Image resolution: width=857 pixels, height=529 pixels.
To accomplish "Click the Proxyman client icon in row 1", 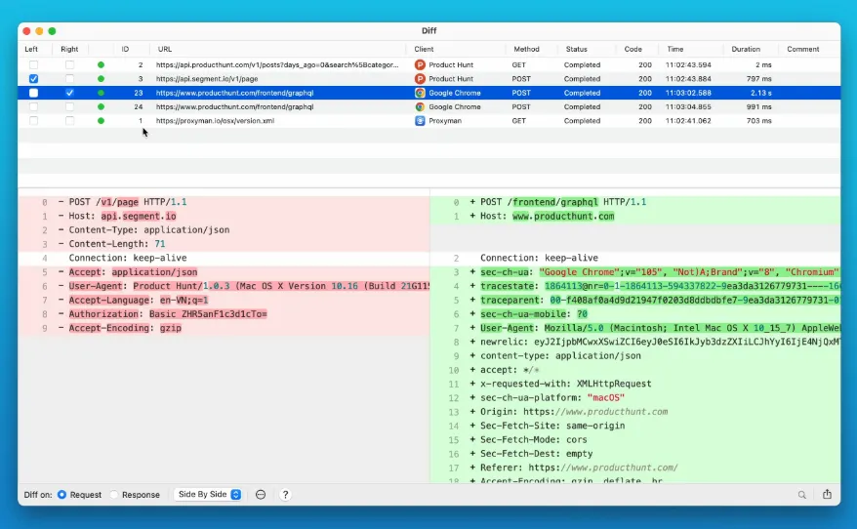I will tap(420, 121).
